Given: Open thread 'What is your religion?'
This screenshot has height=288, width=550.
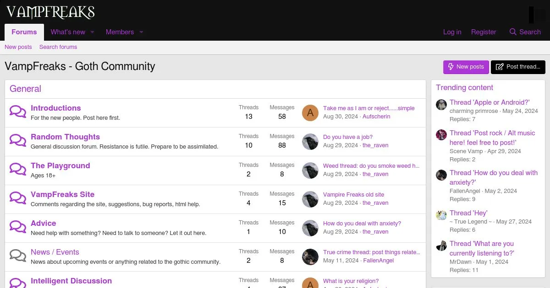Looking at the screenshot, I should pos(351,281).
